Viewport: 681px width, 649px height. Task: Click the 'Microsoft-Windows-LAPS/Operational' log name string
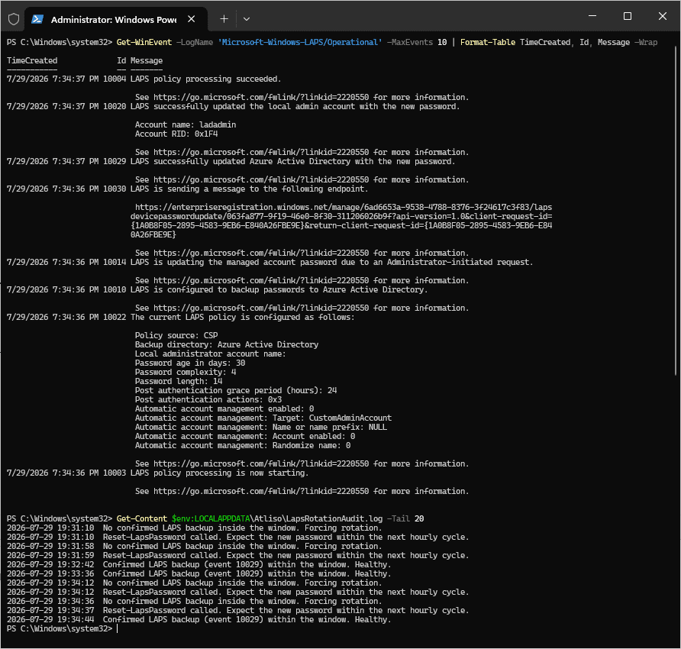(300, 42)
